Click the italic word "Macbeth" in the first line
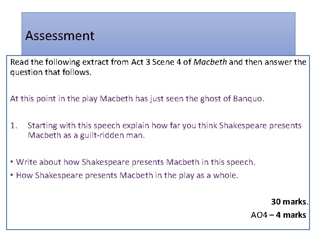The height and width of the screenshot is (238, 317). pyautogui.click(x=210, y=62)
